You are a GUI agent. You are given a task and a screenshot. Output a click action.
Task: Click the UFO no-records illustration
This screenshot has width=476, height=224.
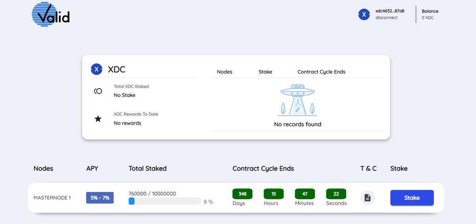point(297,100)
